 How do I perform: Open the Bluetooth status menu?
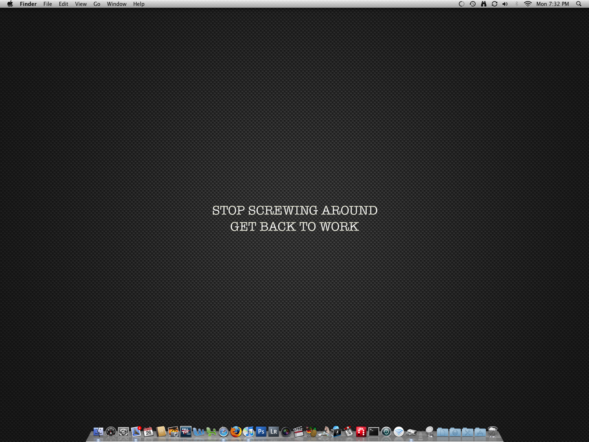[516, 4]
